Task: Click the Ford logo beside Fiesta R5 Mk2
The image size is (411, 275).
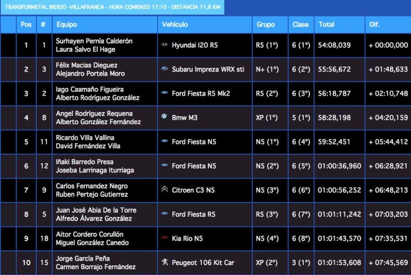Action: (x=165, y=93)
